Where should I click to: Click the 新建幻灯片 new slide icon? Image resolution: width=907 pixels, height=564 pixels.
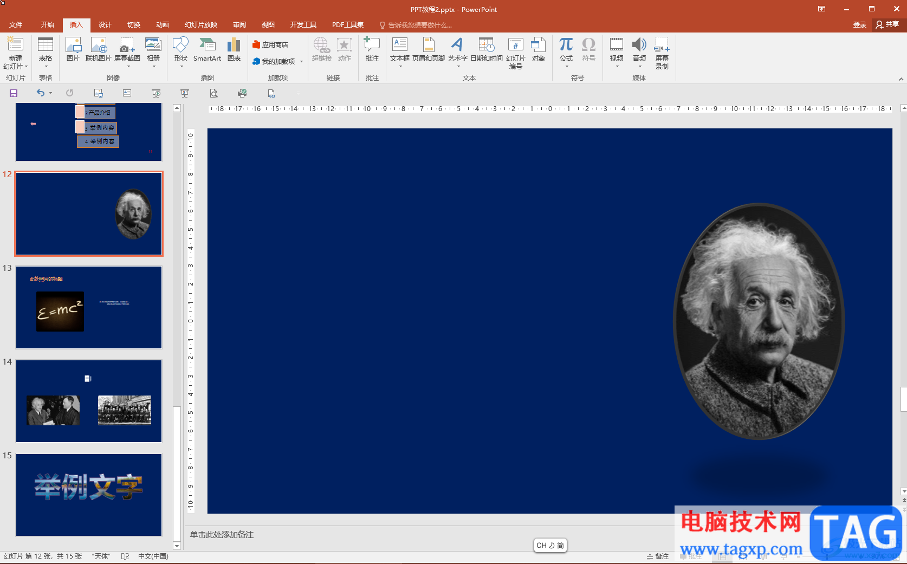(16, 44)
